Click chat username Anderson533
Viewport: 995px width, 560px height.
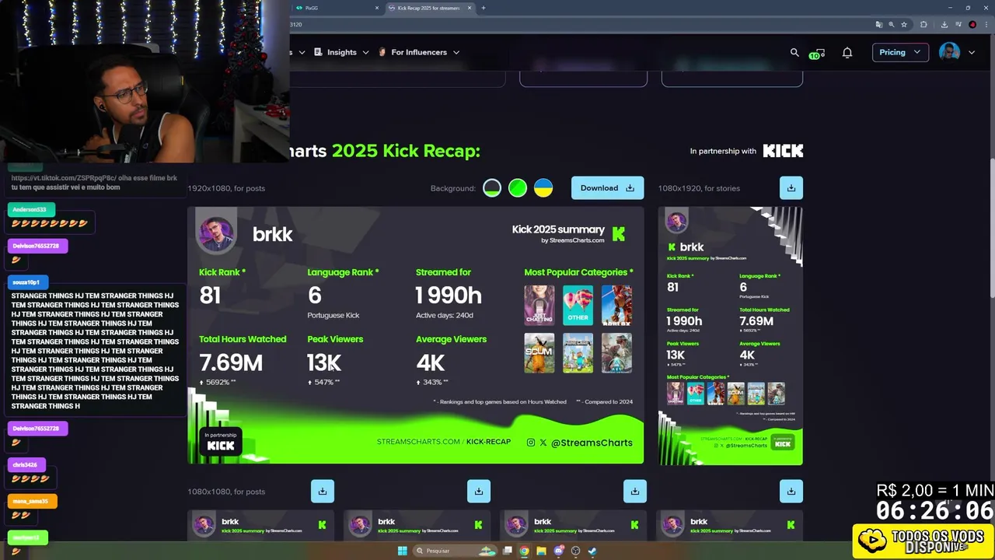(x=30, y=209)
